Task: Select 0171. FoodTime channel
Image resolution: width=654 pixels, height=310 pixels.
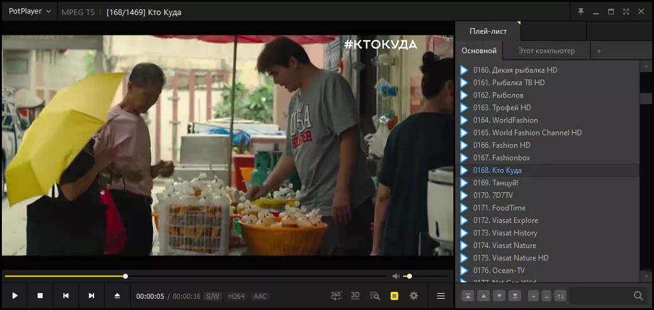Action: pyautogui.click(x=547, y=207)
